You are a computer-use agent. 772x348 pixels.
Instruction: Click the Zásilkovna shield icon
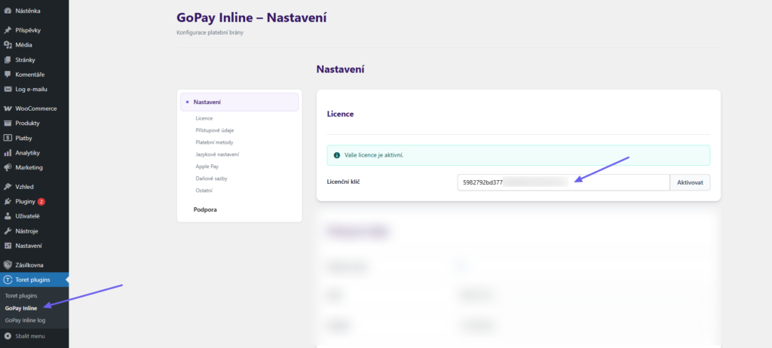(x=8, y=265)
